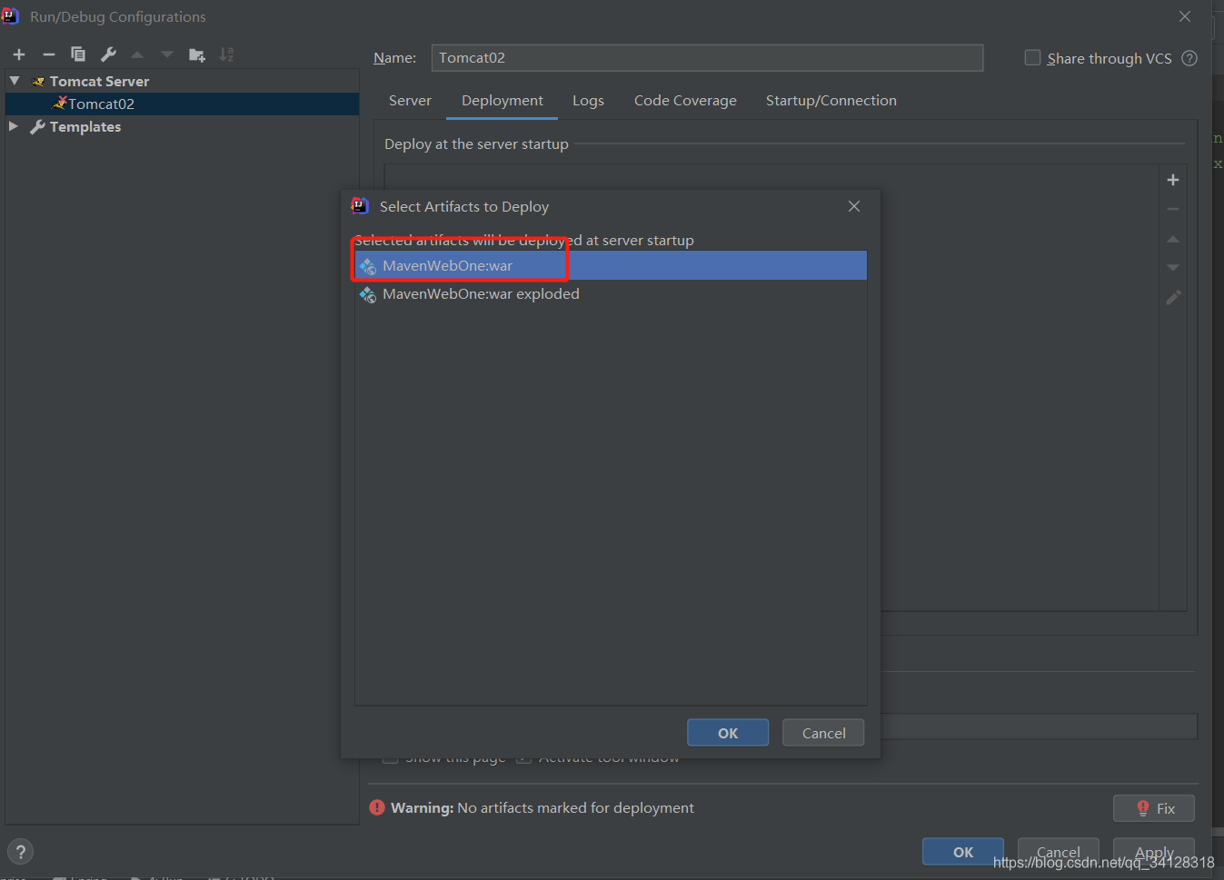
Task: Click the warning error icon
Action: (377, 807)
